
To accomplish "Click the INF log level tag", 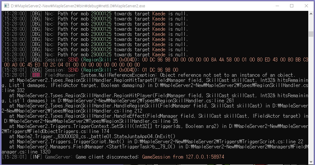I will (x=36, y=157).
